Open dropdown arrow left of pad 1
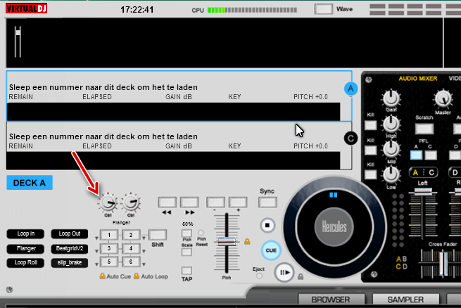 pyautogui.click(x=96, y=238)
